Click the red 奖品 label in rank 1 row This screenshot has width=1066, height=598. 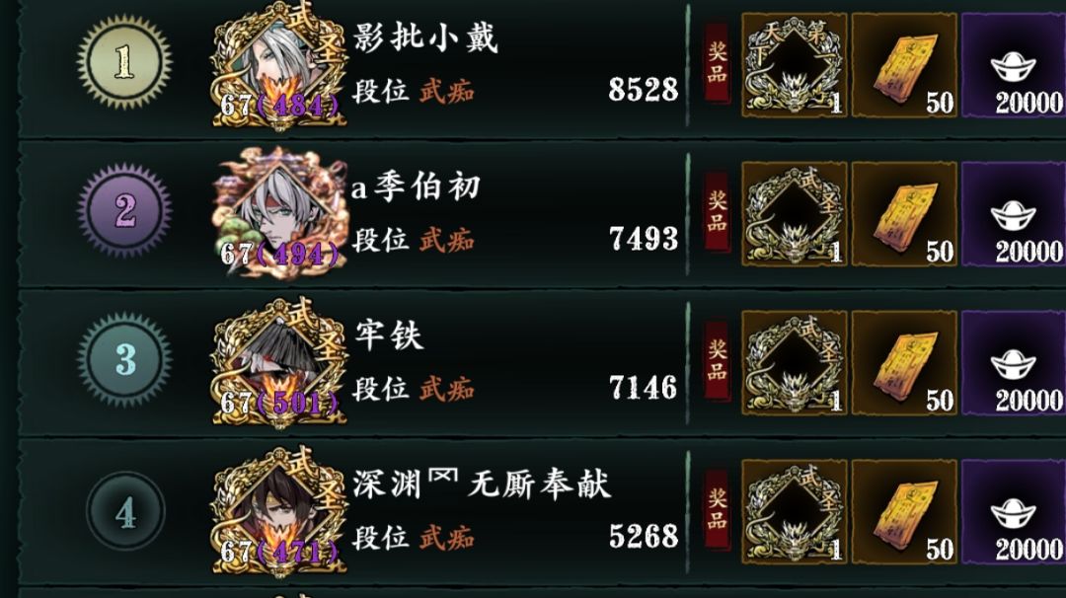coord(717,62)
